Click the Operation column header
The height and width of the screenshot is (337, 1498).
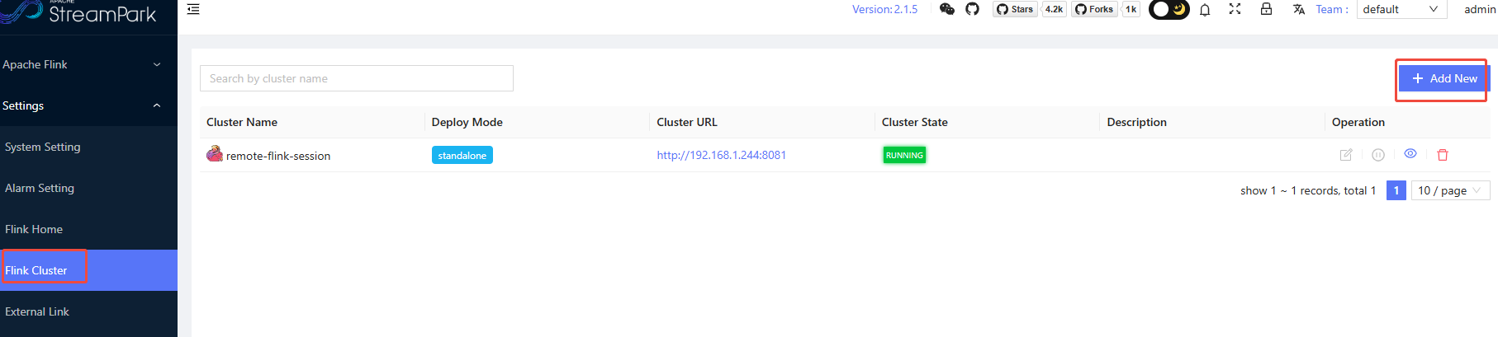tap(1358, 122)
